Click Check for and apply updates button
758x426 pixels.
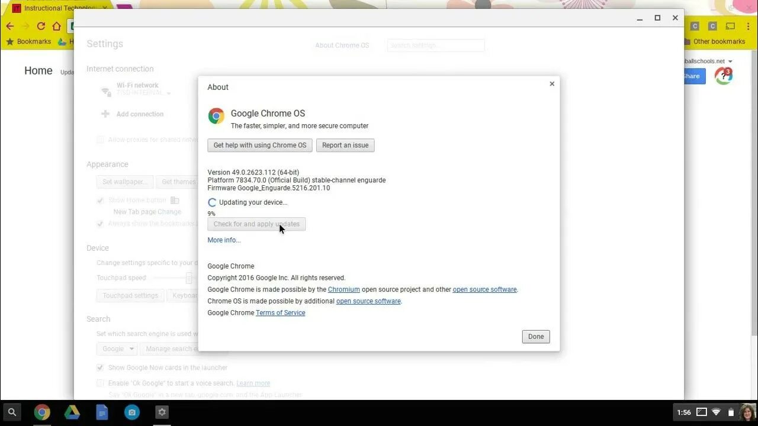point(256,224)
